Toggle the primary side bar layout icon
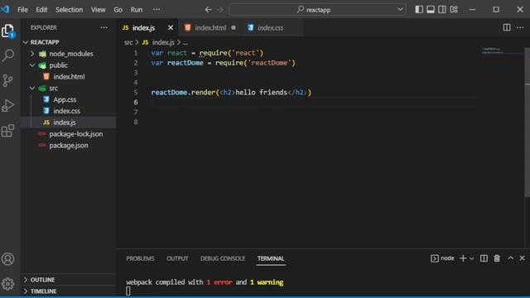 419,9
